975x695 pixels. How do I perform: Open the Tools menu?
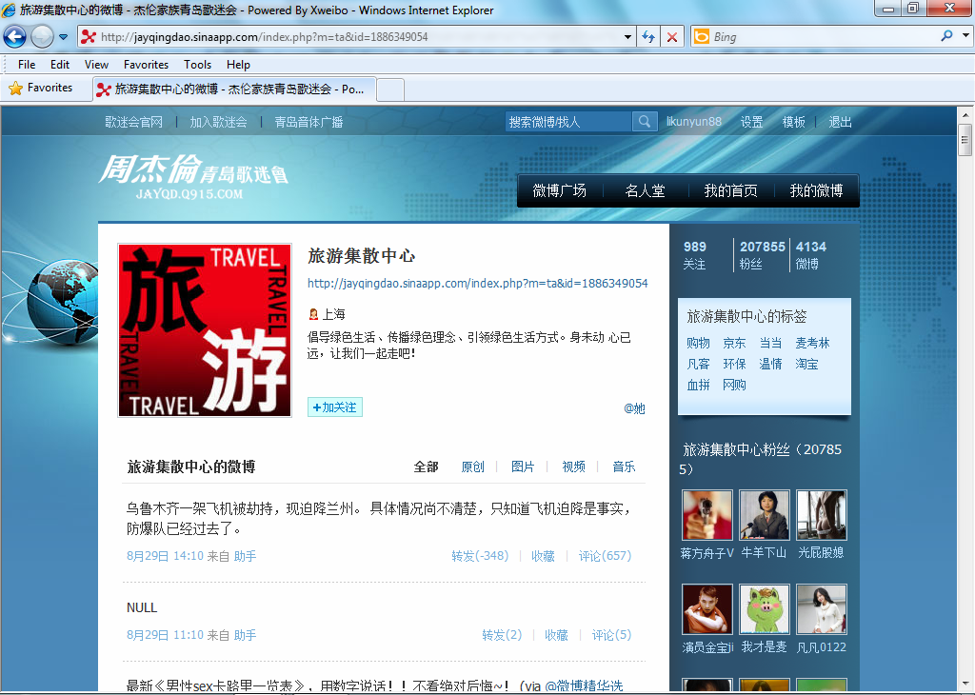pos(198,64)
